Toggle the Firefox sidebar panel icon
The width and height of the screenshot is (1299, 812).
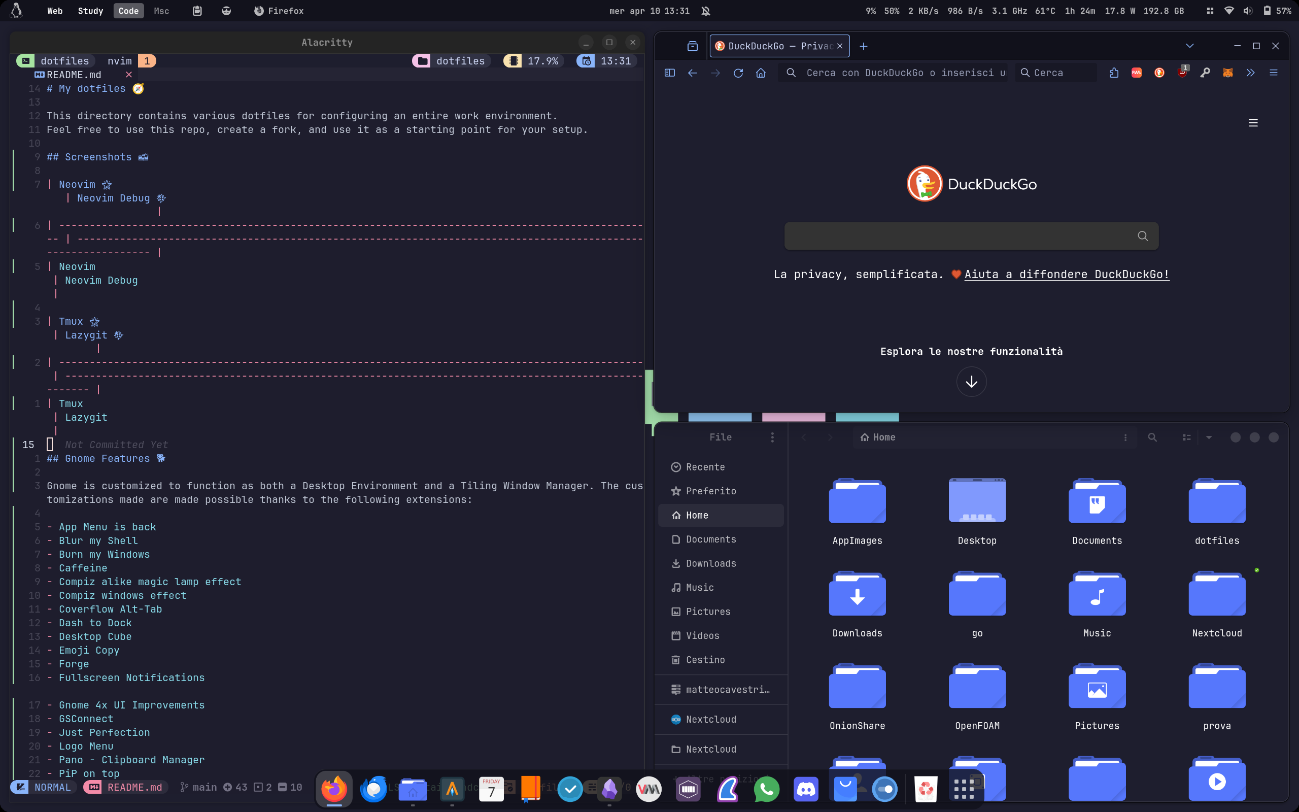pyautogui.click(x=669, y=73)
